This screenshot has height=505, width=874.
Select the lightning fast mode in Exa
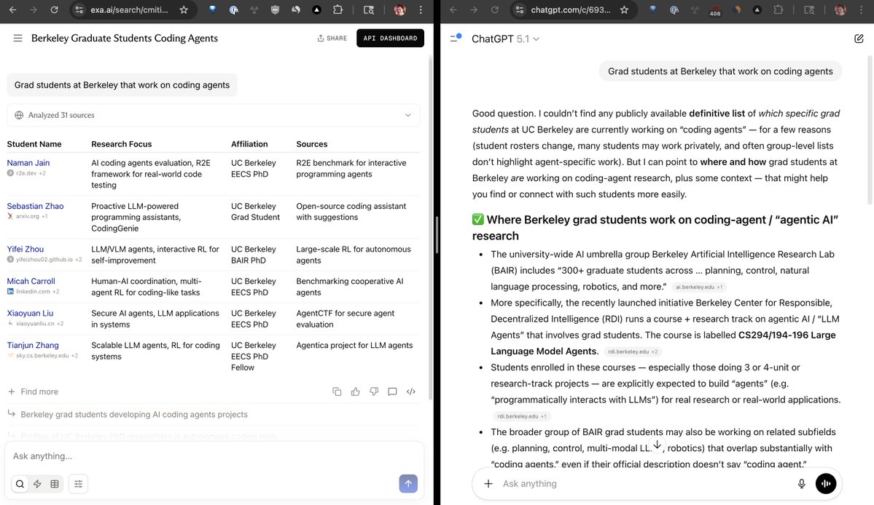click(37, 484)
